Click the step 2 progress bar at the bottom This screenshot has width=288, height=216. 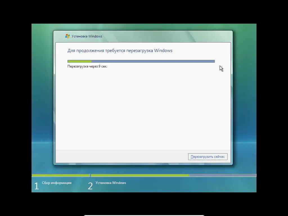tap(174, 175)
